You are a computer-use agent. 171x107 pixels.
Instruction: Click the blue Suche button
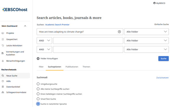coord(164,58)
